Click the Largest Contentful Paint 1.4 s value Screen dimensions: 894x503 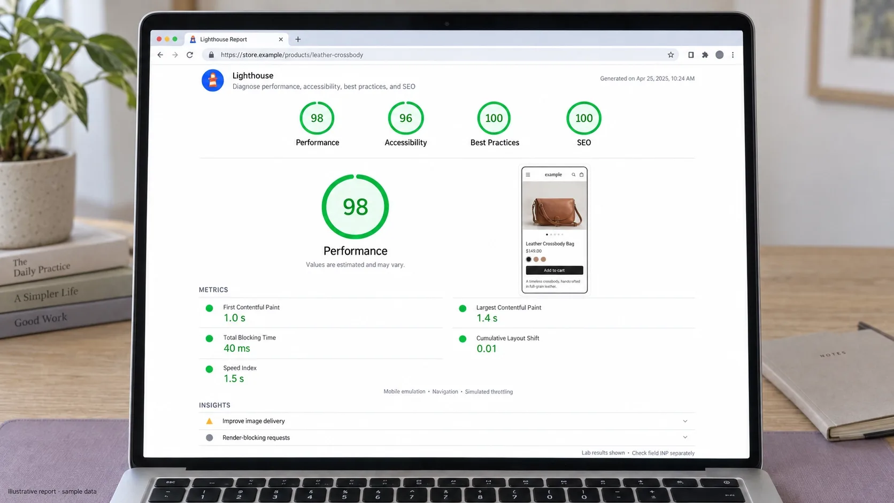click(487, 319)
